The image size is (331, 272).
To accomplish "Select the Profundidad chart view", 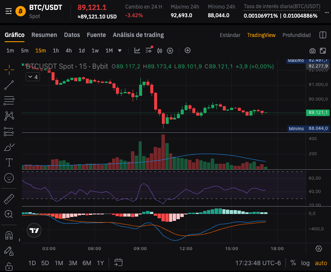I will (296, 35).
